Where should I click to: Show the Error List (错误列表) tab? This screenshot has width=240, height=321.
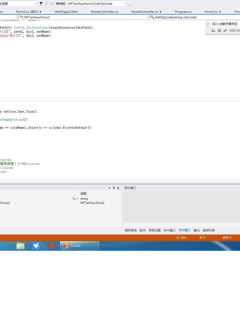coord(209,230)
